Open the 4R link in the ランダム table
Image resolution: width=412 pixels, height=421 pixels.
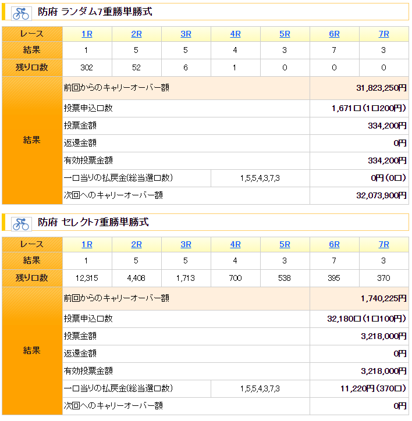(235, 34)
